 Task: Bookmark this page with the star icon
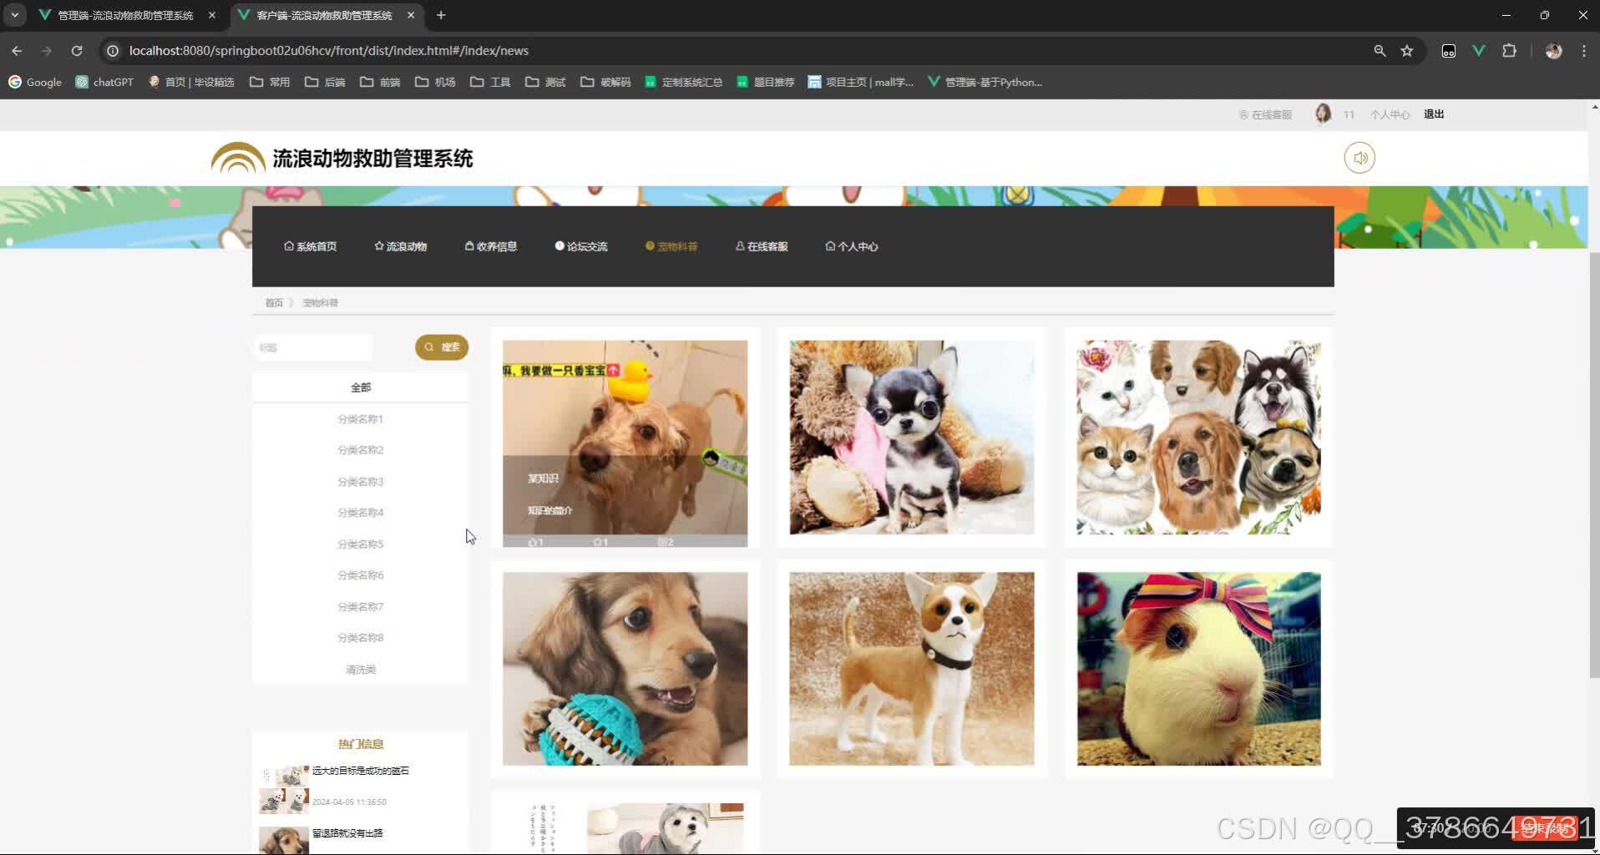tap(1407, 51)
